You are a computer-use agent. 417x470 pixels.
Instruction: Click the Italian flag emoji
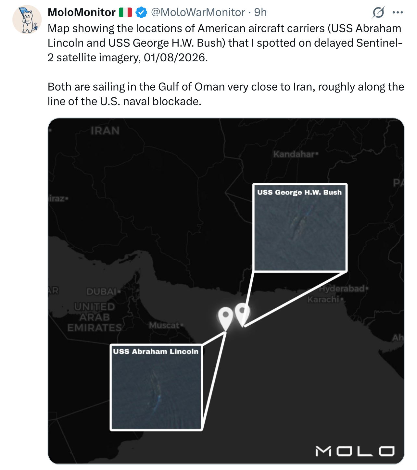coord(125,12)
